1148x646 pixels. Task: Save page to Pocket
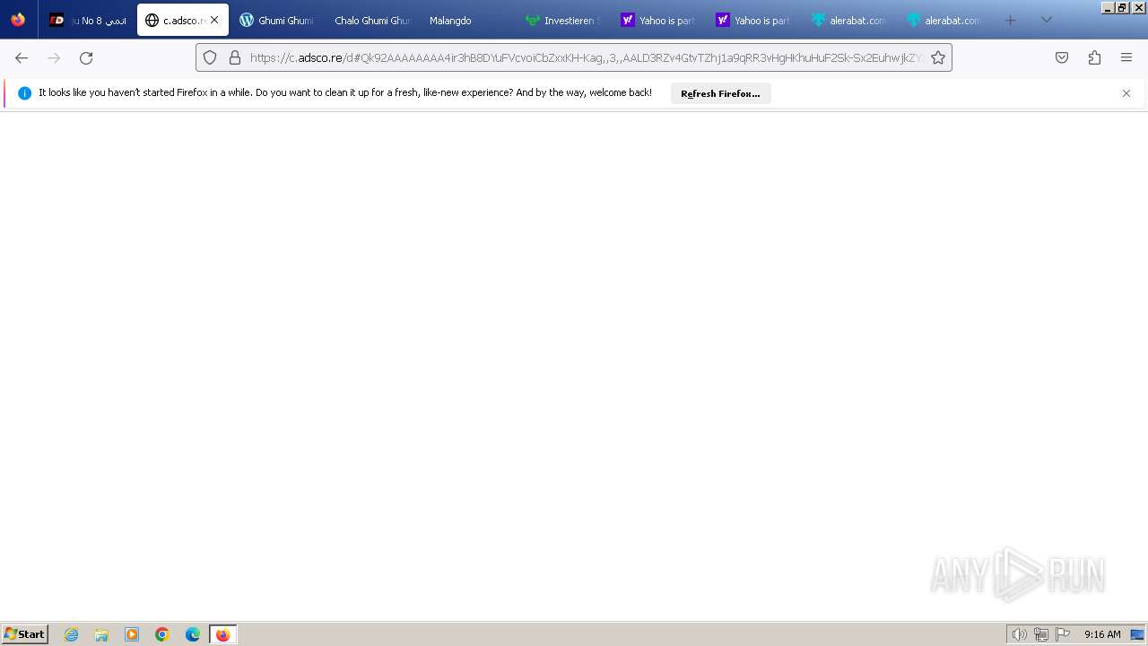pyautogui.click(x=1062, y=57)
